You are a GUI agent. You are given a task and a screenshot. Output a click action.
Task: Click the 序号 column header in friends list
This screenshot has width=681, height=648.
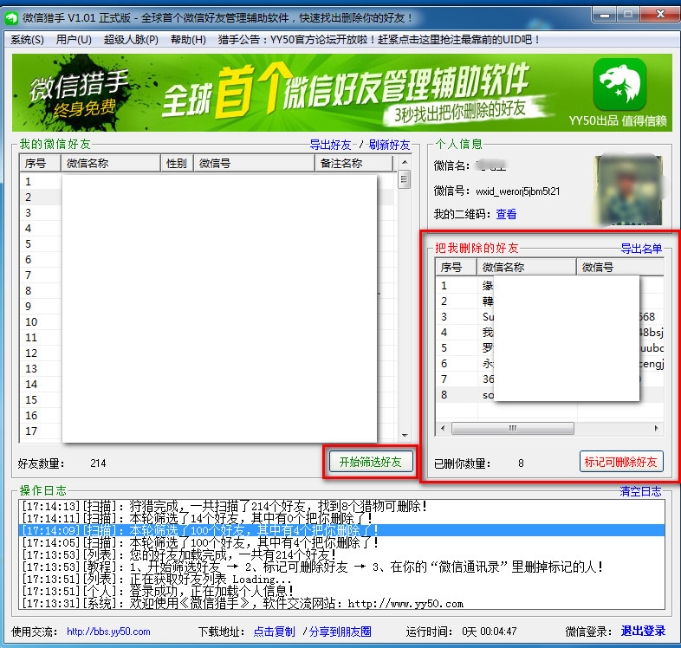[x=40, y=164]
